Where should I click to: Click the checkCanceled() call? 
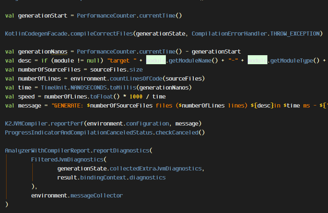pyautogui.click(x=180, y=132)
